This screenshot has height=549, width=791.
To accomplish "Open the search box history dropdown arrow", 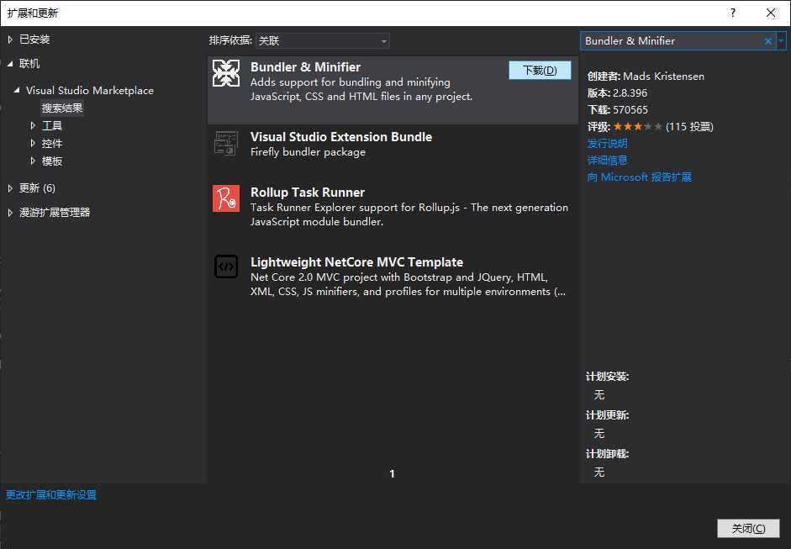I will [x=781, y=41].
